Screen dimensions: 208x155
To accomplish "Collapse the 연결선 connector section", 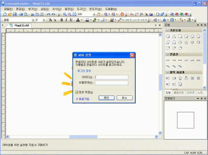I will [168, 54].
